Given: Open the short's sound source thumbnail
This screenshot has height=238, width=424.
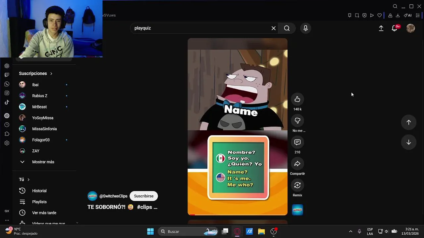Looking at the screenshot, I should pos(297,210).
